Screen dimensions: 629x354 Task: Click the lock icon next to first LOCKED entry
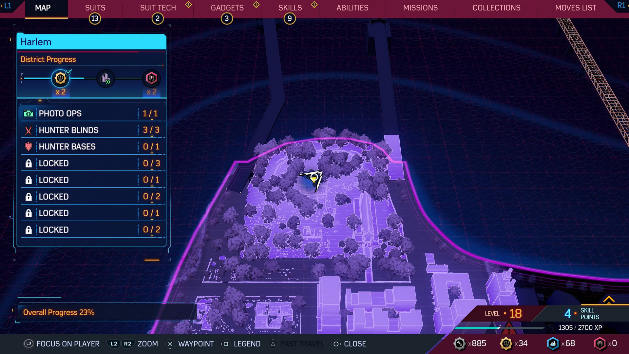(29, 163)
